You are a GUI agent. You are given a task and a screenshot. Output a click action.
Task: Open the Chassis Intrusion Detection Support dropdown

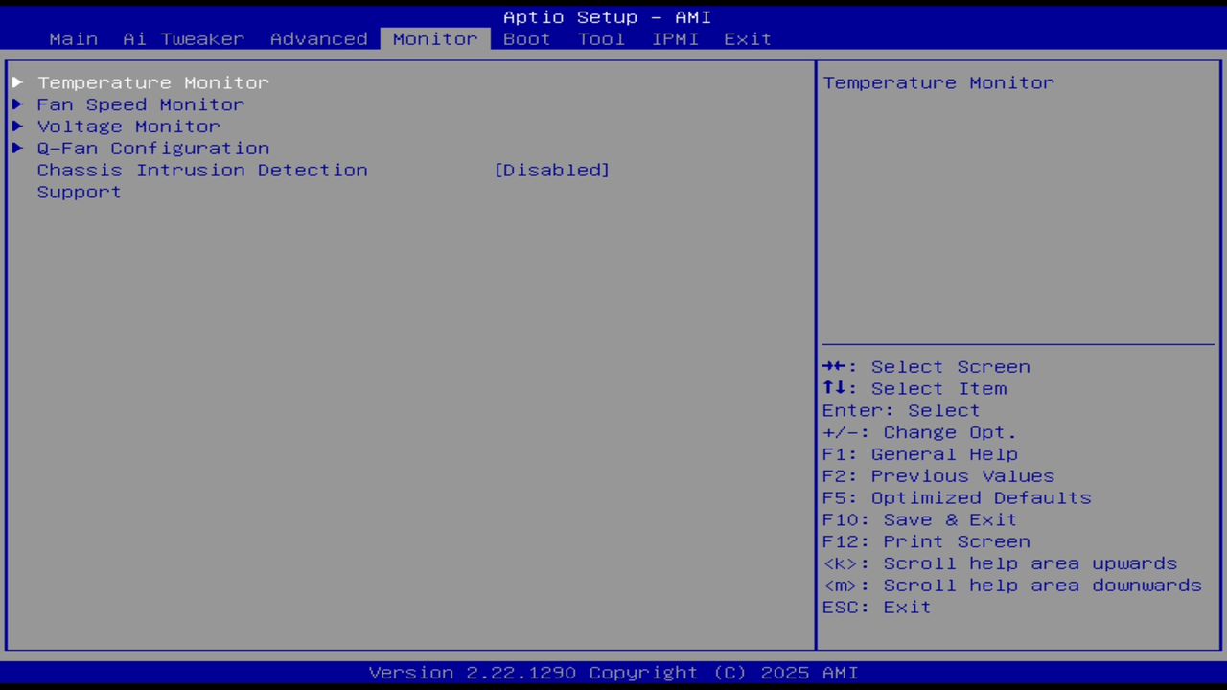(552, 170)
